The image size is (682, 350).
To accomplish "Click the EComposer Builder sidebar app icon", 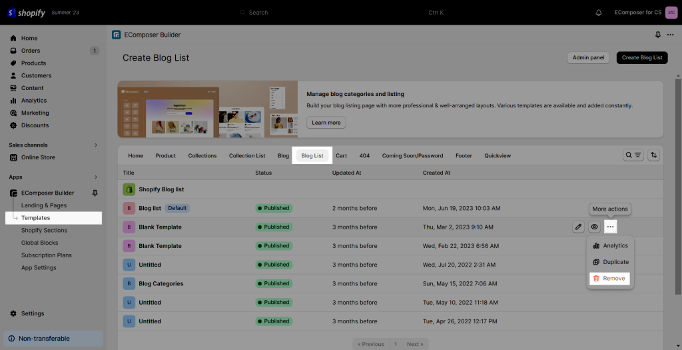I will 13,193.
